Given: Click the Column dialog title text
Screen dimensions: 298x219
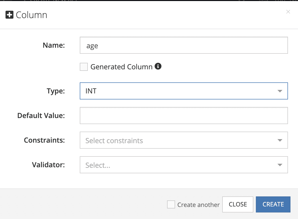Looking at the screenshot, I should 32,15.
